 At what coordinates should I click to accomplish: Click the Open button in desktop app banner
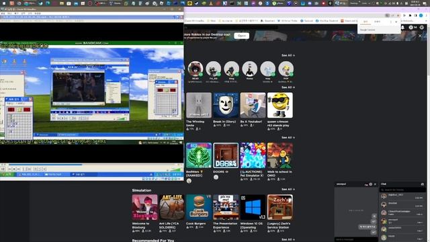click(x=242, y=36)
